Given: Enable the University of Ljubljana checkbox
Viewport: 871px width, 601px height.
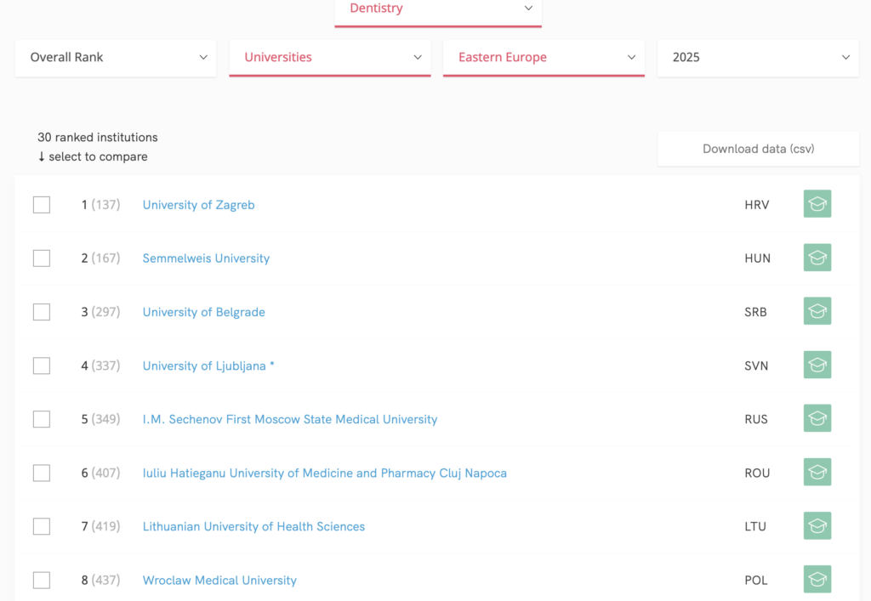Looking at the screenshot, I should 42,366.
